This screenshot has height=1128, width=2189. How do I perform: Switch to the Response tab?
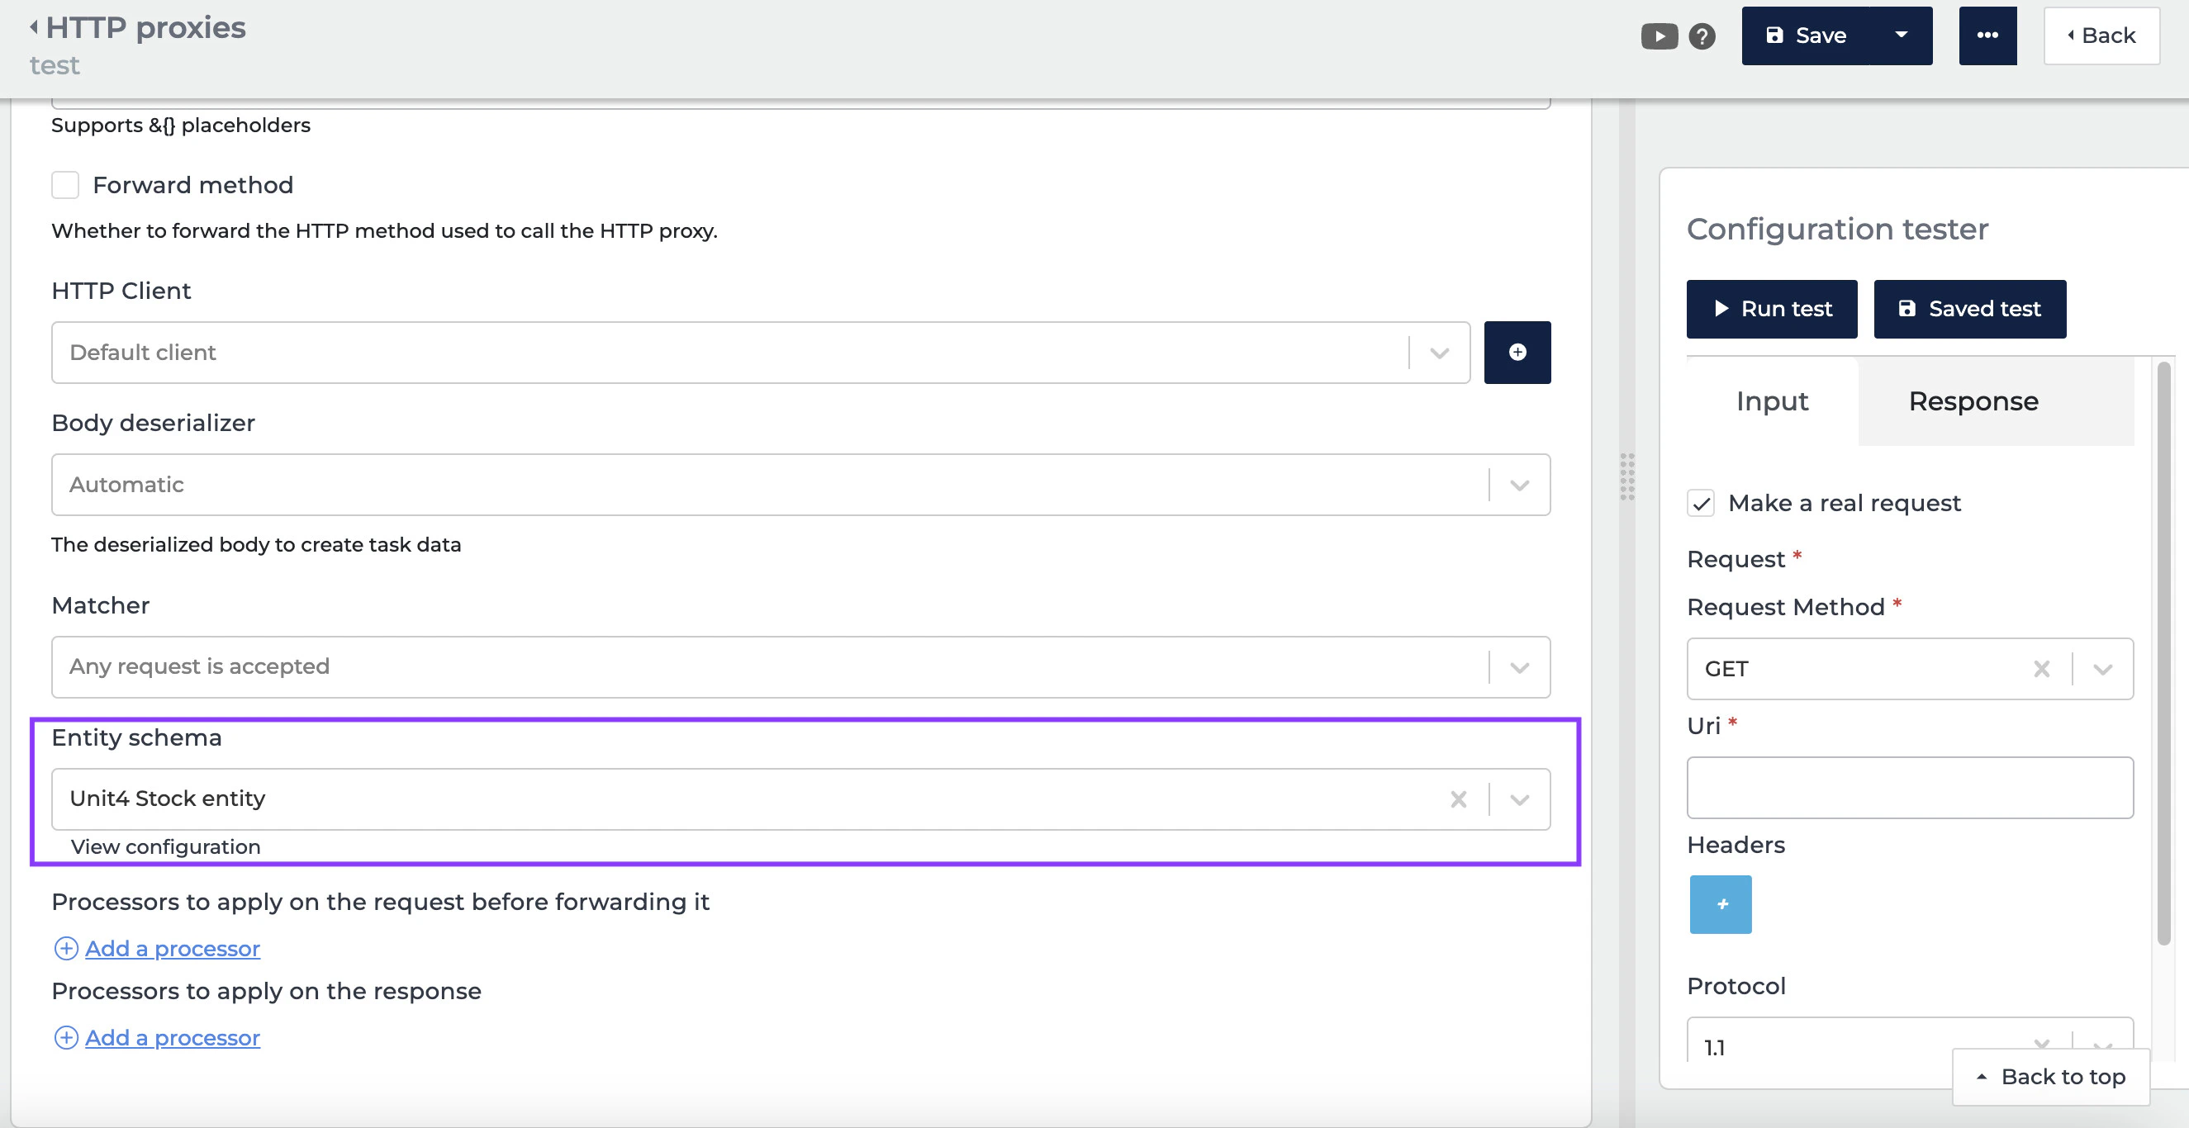(x=1973, y=401)
